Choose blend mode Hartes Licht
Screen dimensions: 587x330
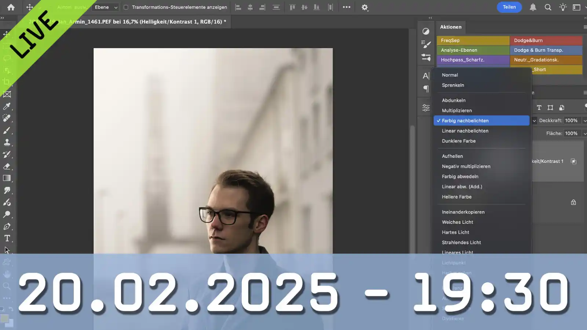(481, 232)
